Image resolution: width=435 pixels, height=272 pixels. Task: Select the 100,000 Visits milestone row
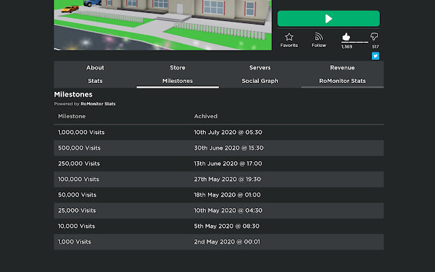click(218, 179)
